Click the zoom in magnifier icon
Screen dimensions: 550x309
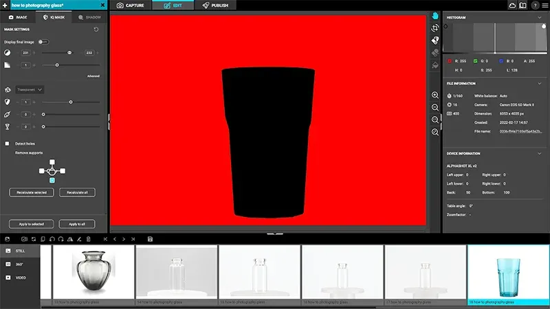435,95
